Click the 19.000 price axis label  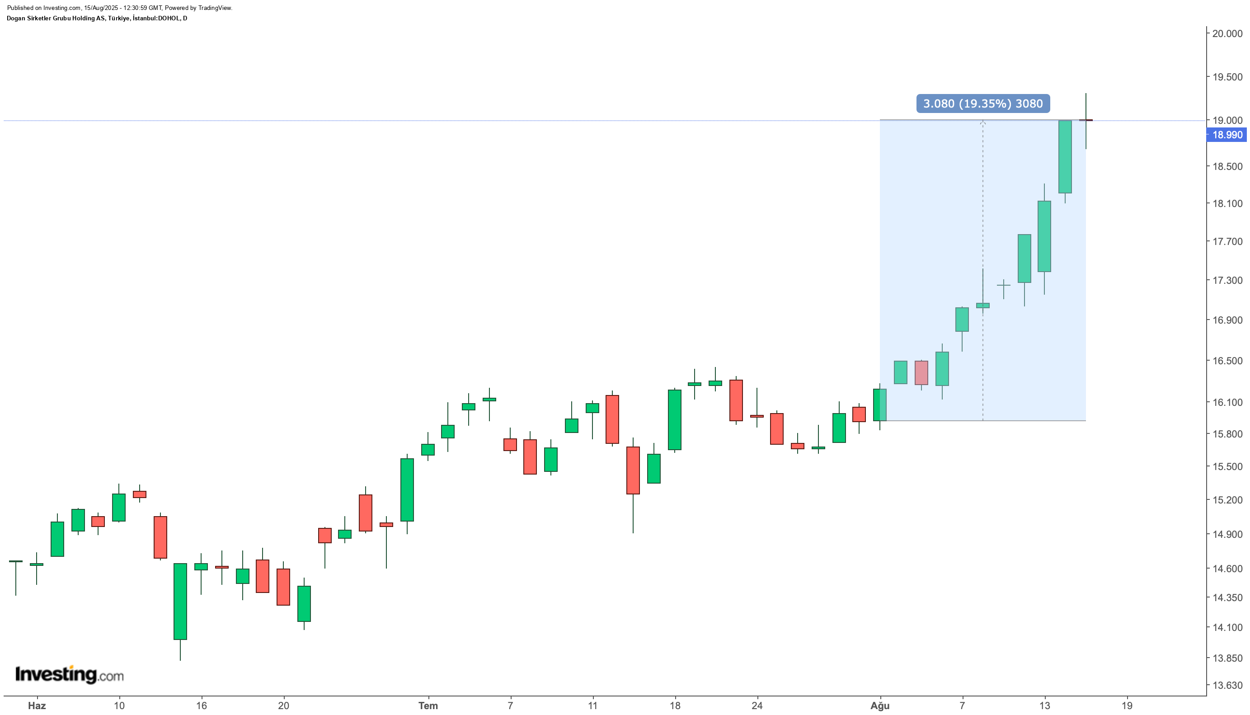point(1227,120)
